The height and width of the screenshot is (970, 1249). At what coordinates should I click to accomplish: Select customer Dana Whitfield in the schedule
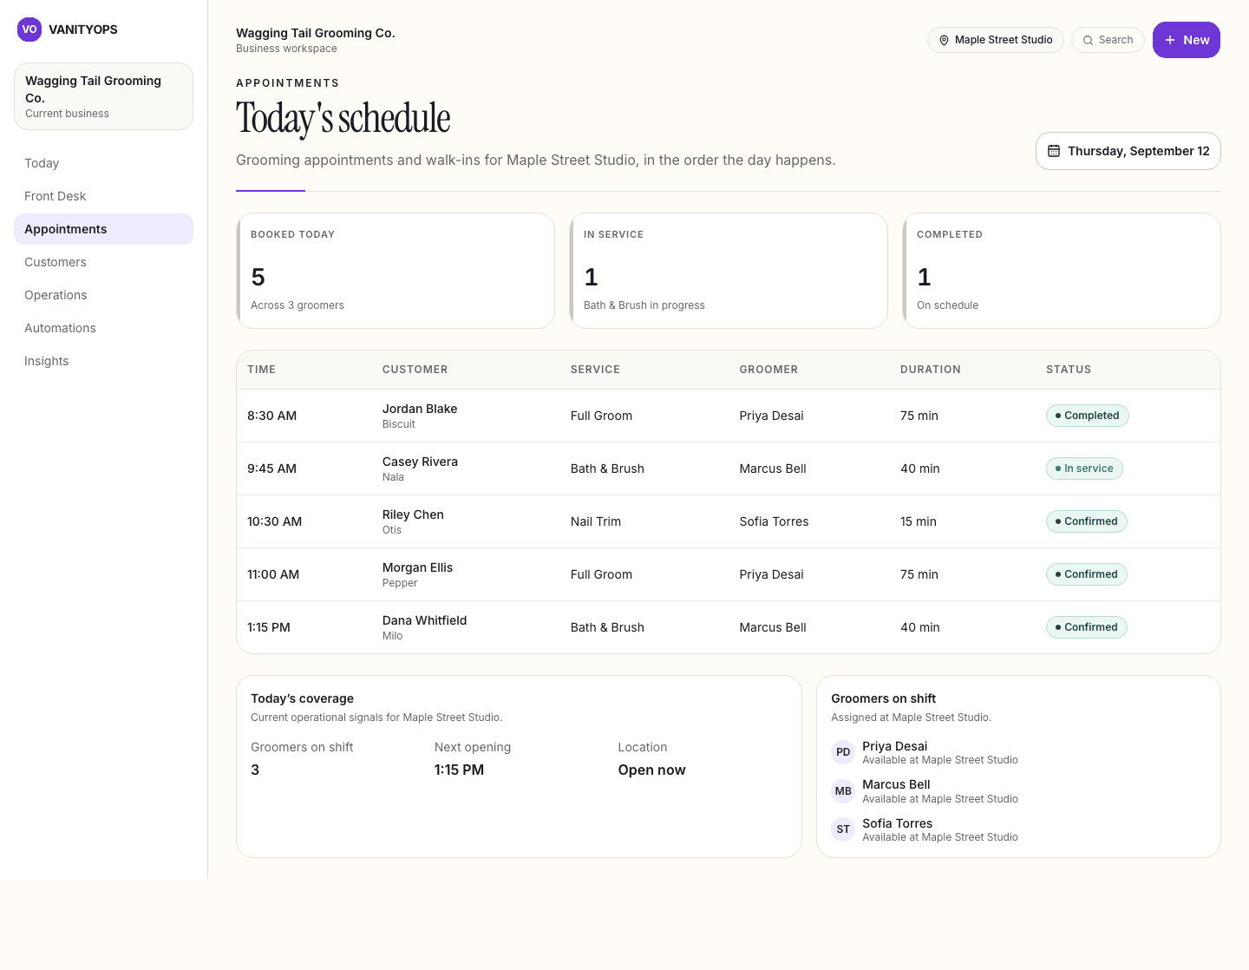[424, 620]
